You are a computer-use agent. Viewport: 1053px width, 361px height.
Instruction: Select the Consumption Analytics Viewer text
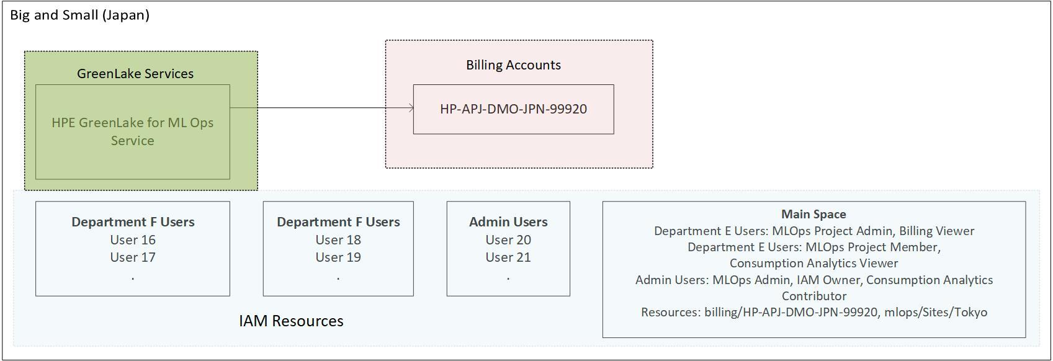click(x=813, y=263)
